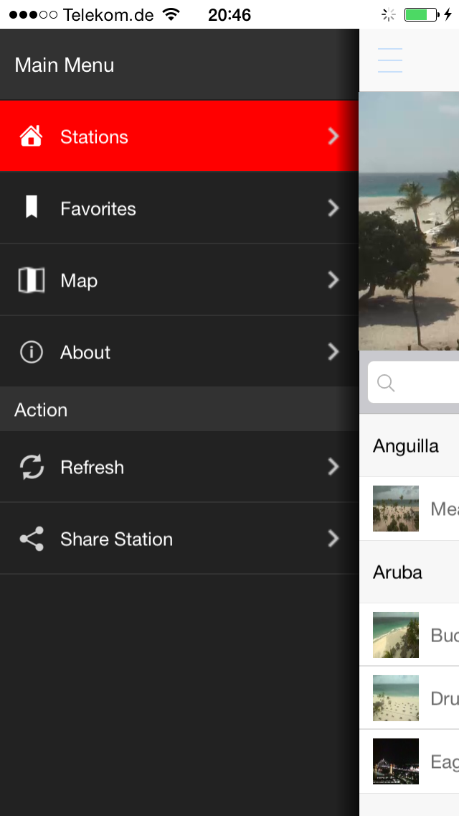This screenshot has width=459, height=816.
Task: Tap the Refresh arrows icon
Action: coord(31,467)
